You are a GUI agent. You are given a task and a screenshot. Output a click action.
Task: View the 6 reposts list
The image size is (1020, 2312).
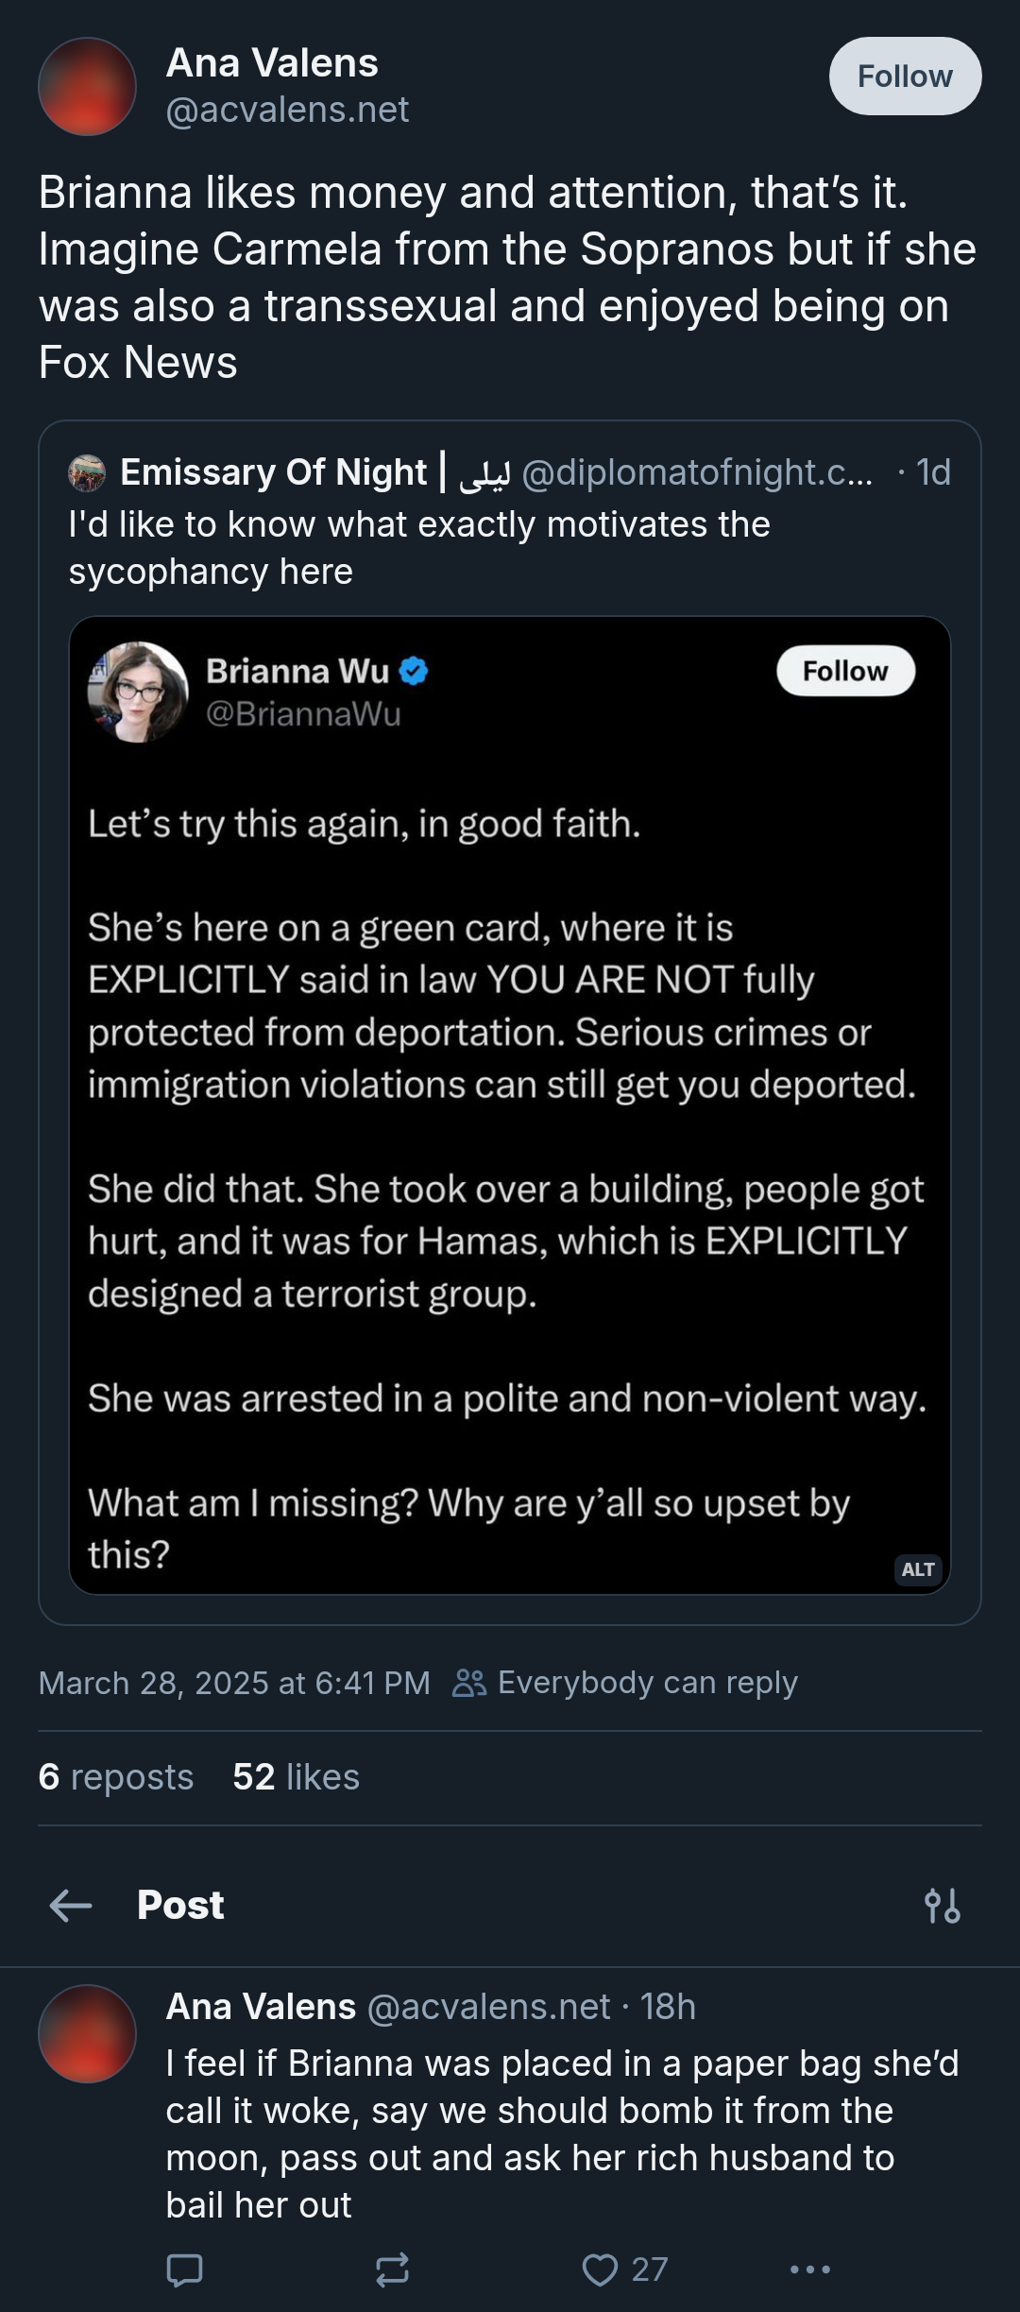click(x=115, y=1777)
